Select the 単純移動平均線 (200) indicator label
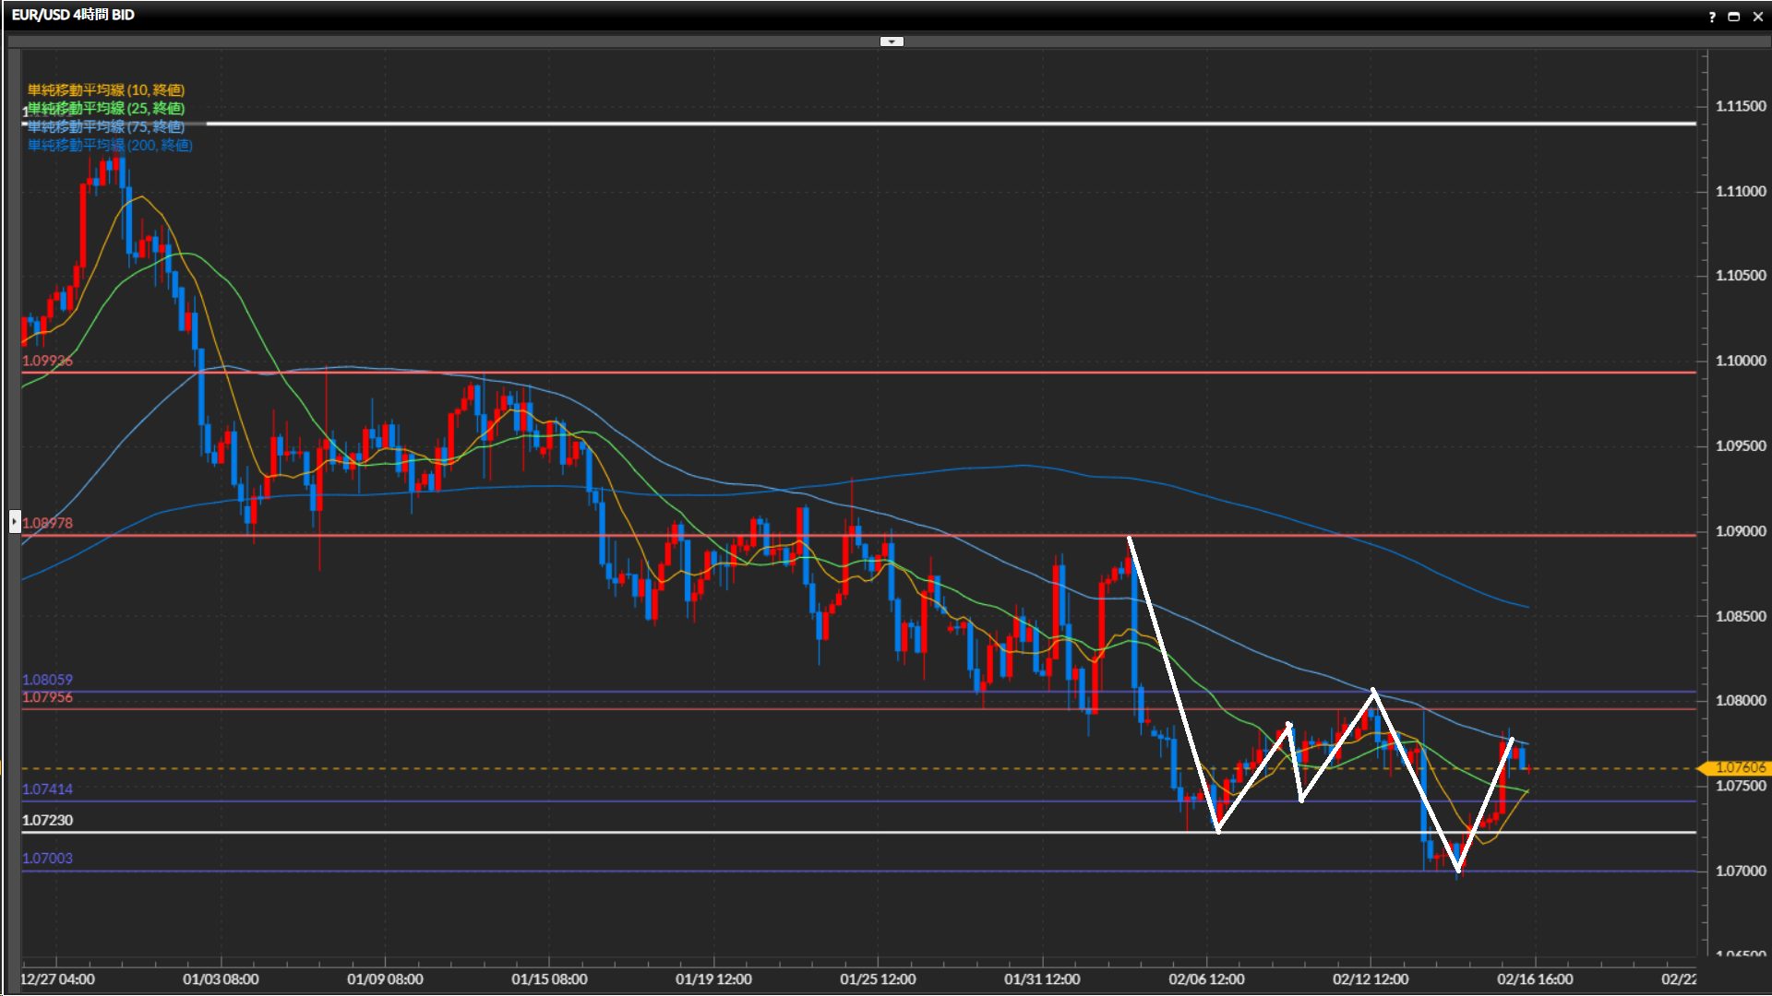The height and width of the screenshot is (996, 1772). coord(110,145)
